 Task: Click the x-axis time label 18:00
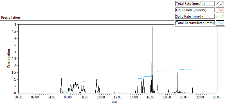pos(167,98)
